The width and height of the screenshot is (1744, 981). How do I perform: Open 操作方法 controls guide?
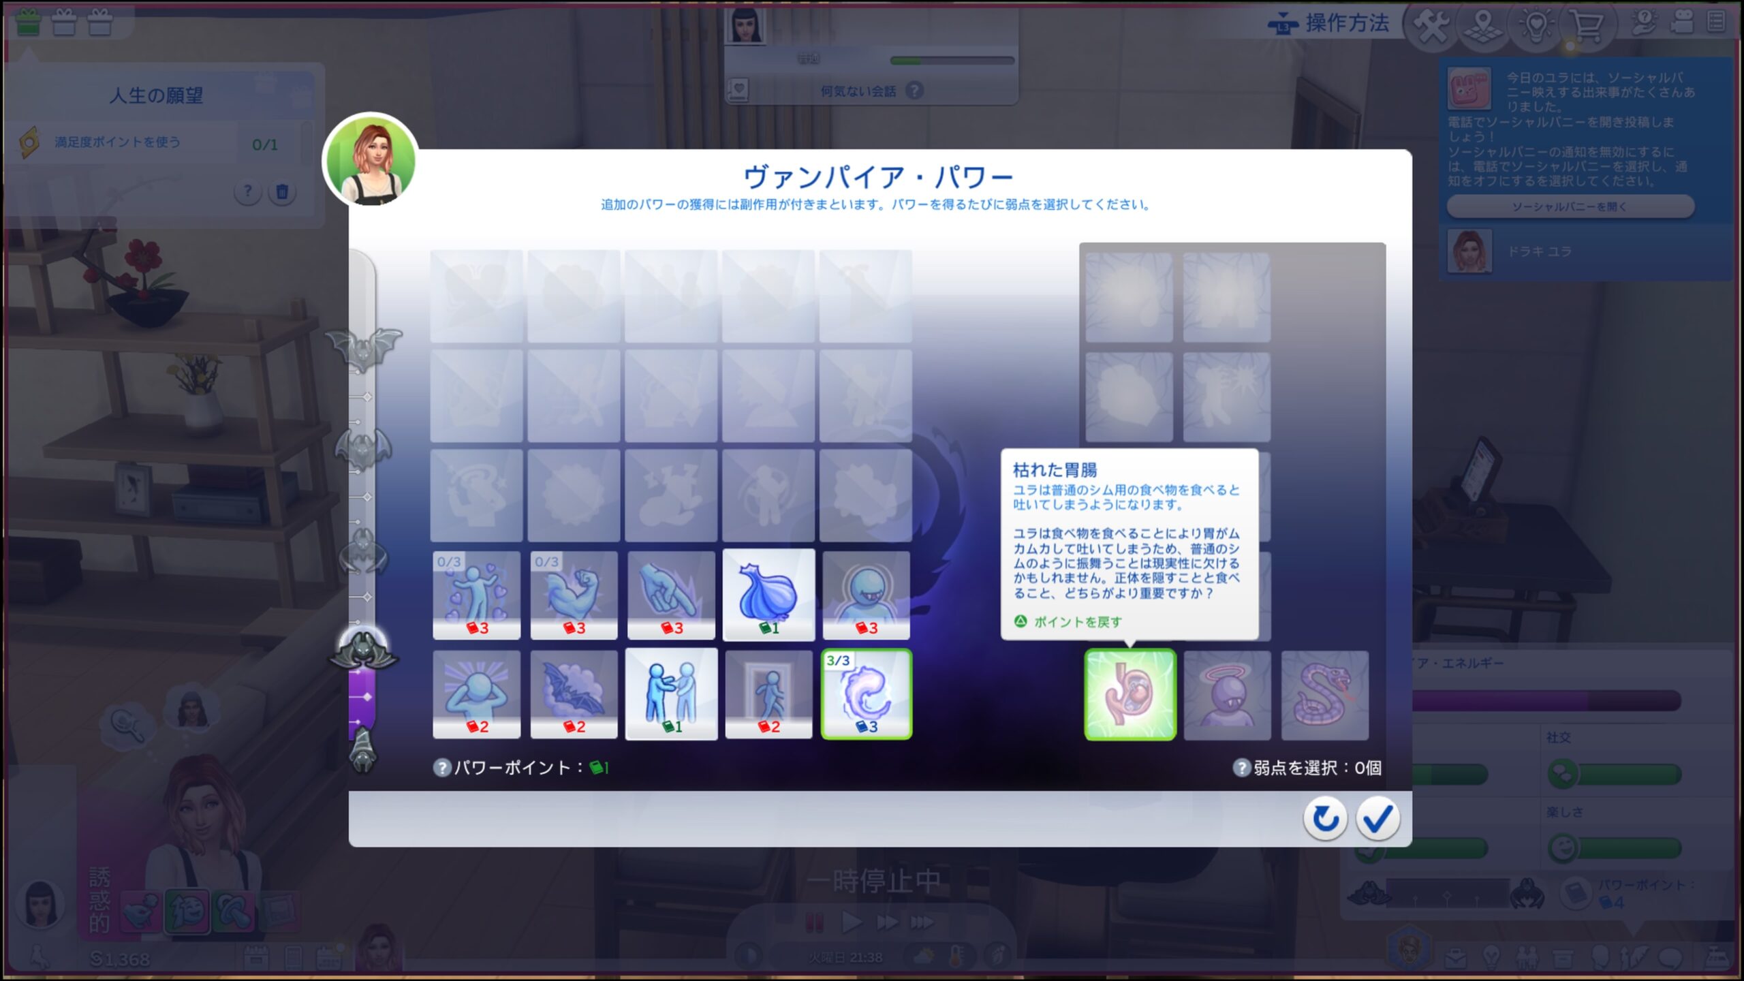[x=1328, y=23]
